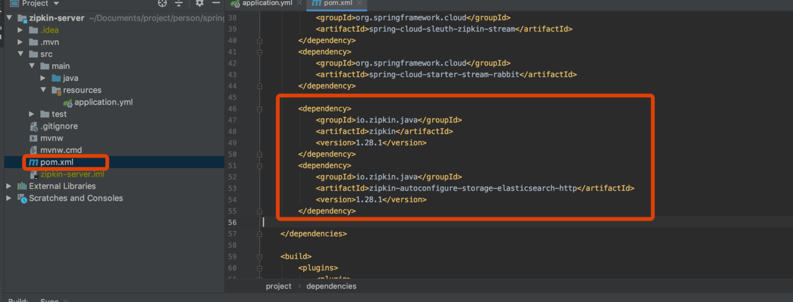The height and width of the screenshot is (302, 793).
Task: Click the Scratches and Consoles icon
Action: tap(22, 198)
